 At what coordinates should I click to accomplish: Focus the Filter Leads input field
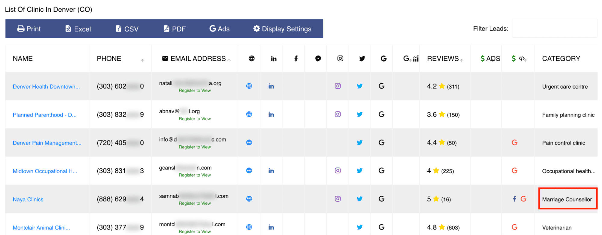tap(554, 29)
